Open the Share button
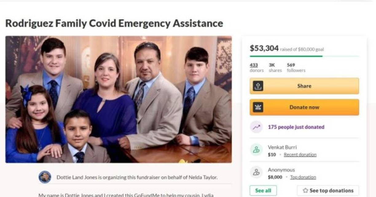 coord(304,86)
